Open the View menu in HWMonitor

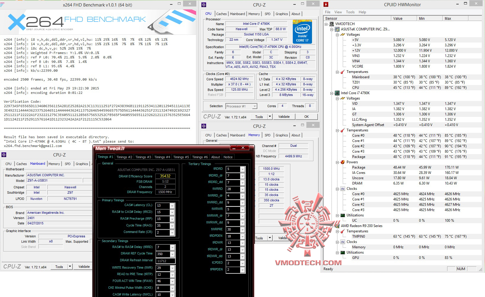point(338,12)
